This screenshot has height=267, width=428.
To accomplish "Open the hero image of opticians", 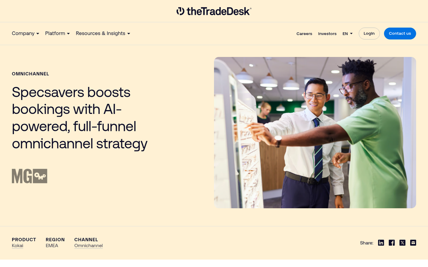I will 315,132.
